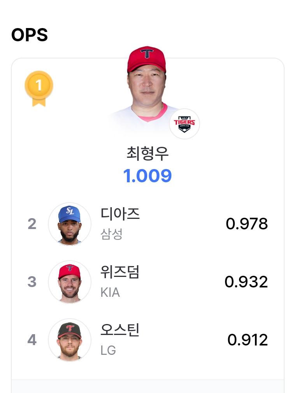Image resolution: width=290 pixels, height=393 pixels.
Task: Tap the 0.932 OPS score
Action: (x=246, y=282)
